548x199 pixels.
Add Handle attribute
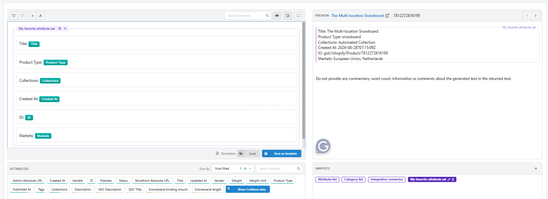(78, 180)
